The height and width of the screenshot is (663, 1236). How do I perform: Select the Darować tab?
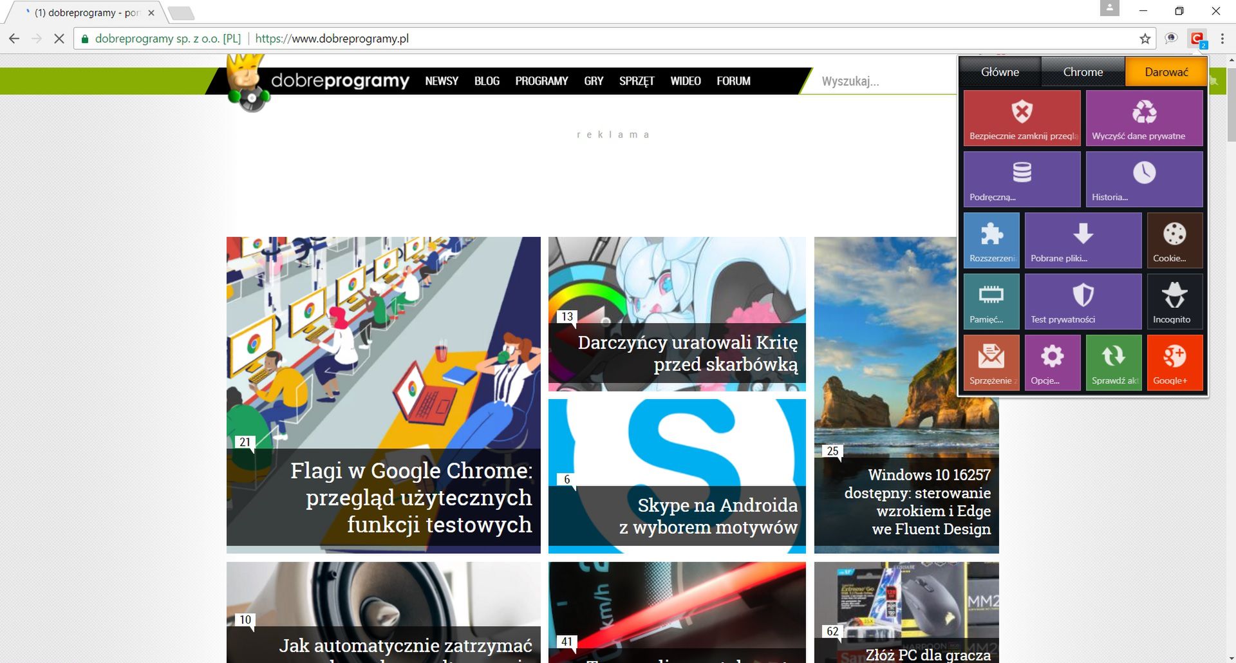1166,71
